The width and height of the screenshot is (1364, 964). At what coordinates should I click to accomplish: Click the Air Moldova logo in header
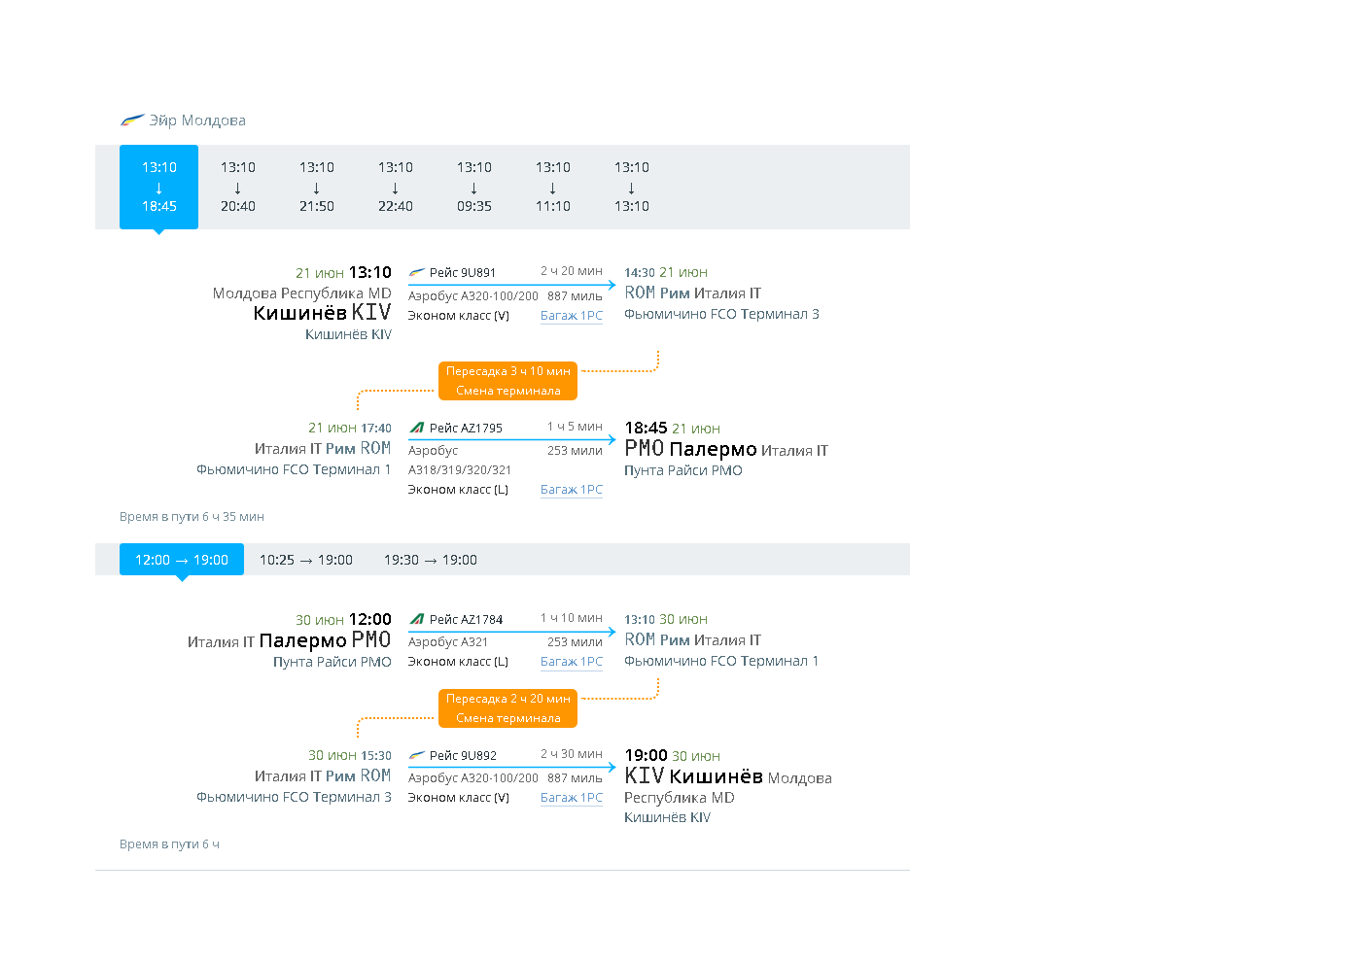tap(132, 120)
